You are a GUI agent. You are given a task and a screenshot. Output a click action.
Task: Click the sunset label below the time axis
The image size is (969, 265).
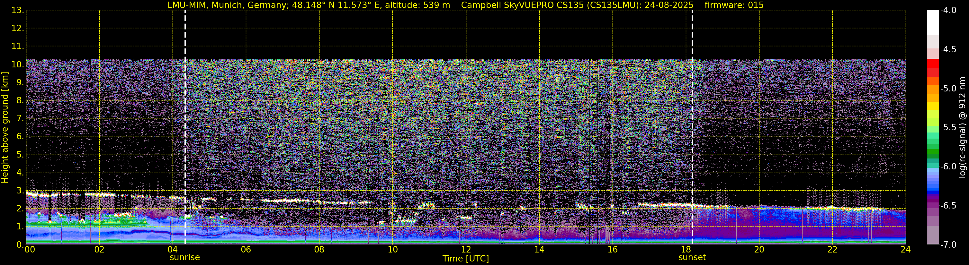click(692, 258)
